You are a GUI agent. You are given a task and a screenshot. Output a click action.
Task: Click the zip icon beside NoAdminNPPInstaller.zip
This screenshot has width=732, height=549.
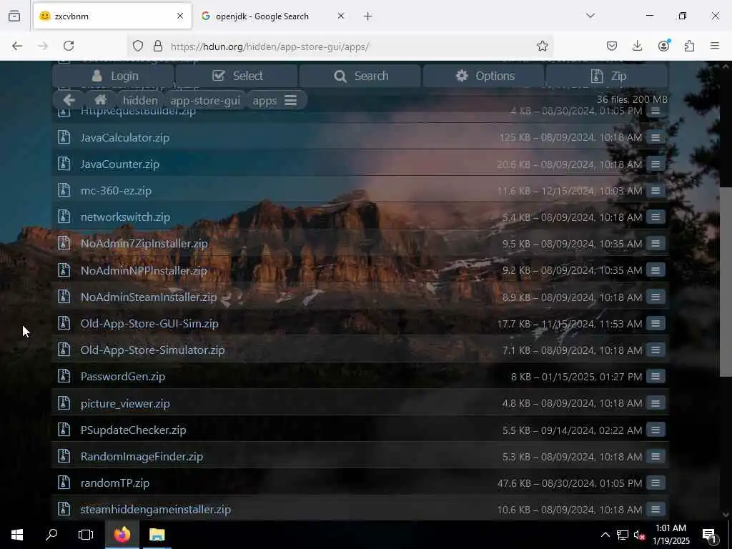tap(64, 269)
